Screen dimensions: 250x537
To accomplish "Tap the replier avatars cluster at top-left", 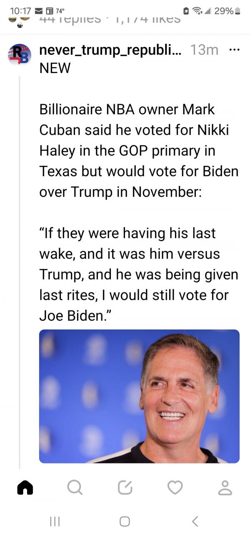I will coord(20,20).
